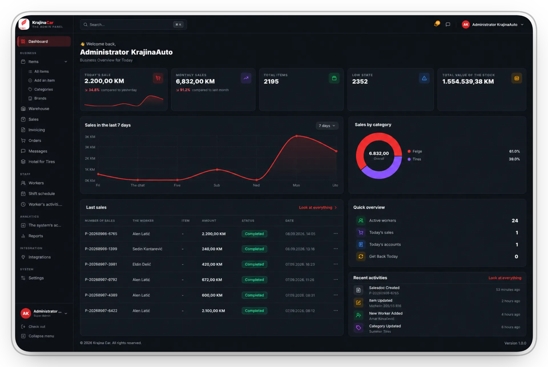The height and width of the screenshot is (367, 548).
Task: Click Collapse menu in the sidebar
Action: point(37,336)
